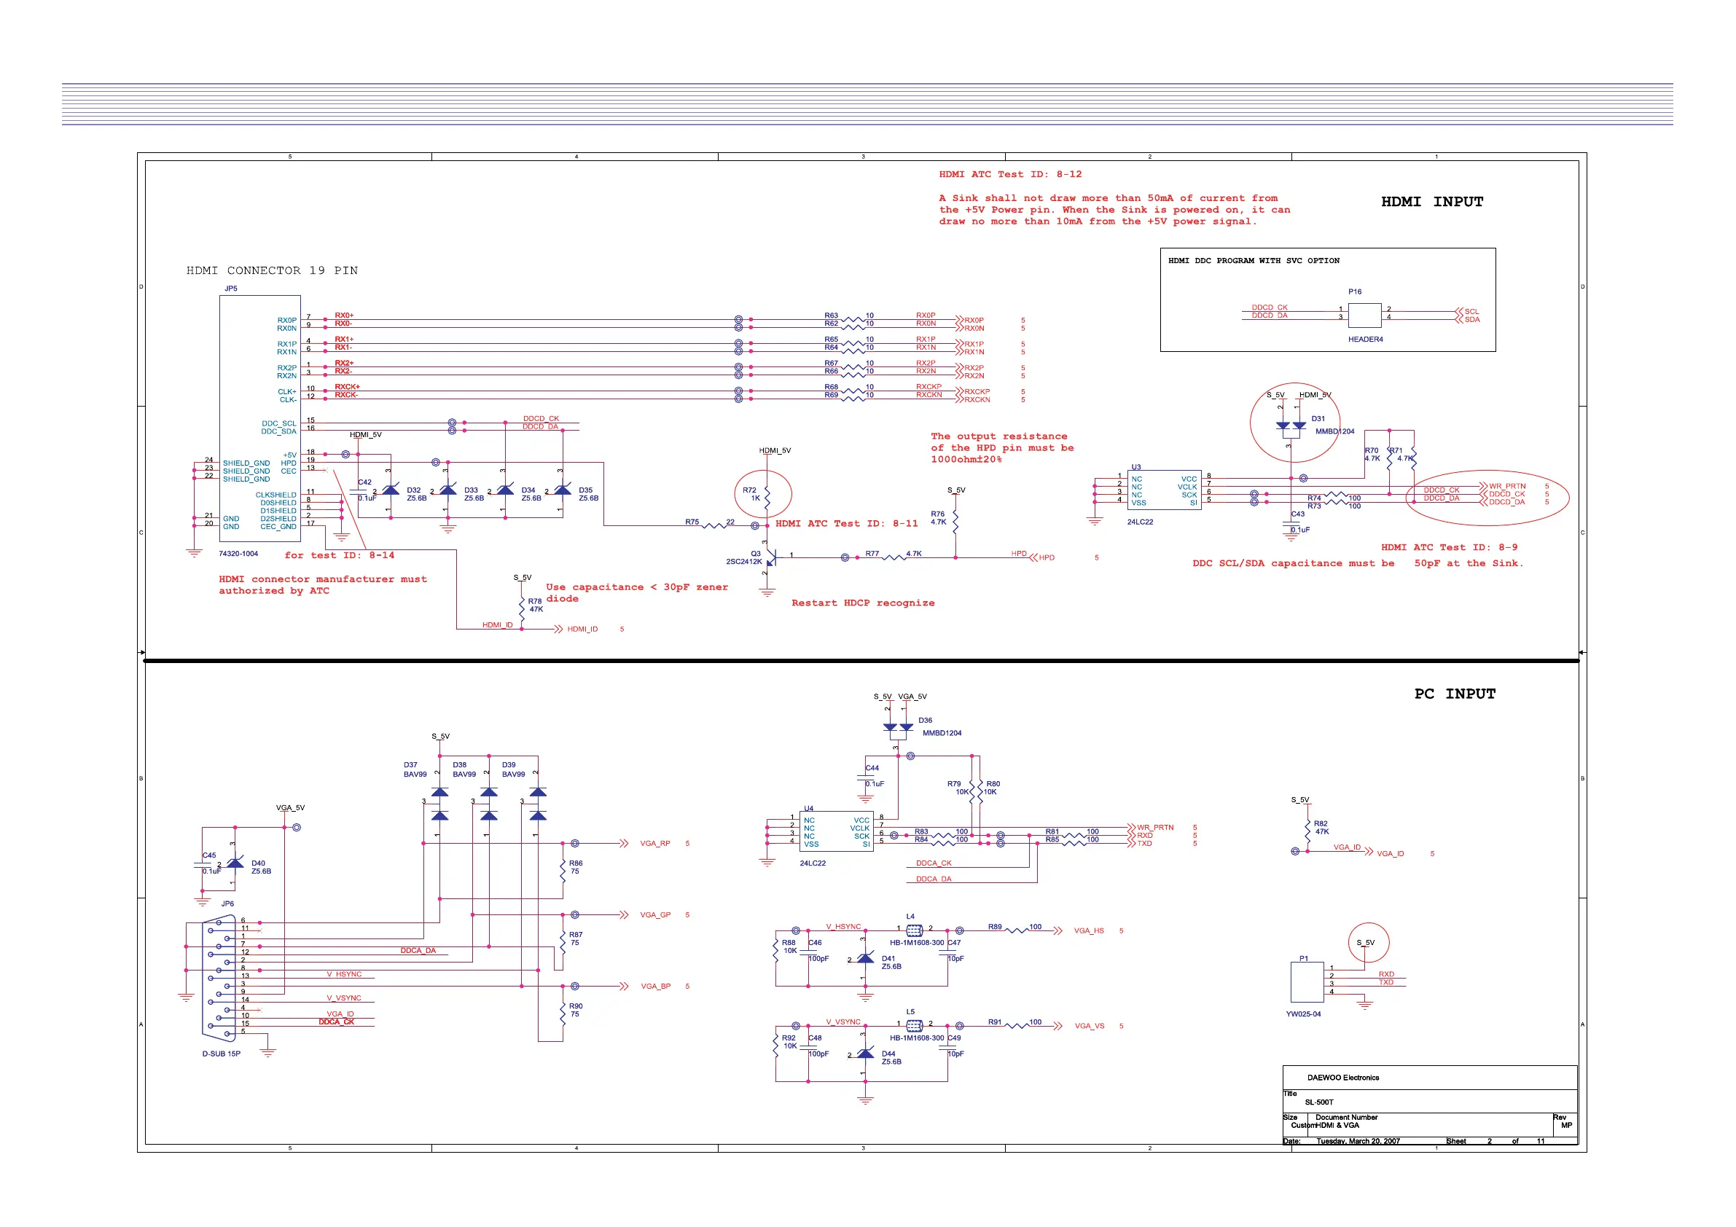This screenshot has height=1227, width=1736.
Task: Click 'DDC SCL/SDA capacitance must be' note
Action: click(1358, 563)
